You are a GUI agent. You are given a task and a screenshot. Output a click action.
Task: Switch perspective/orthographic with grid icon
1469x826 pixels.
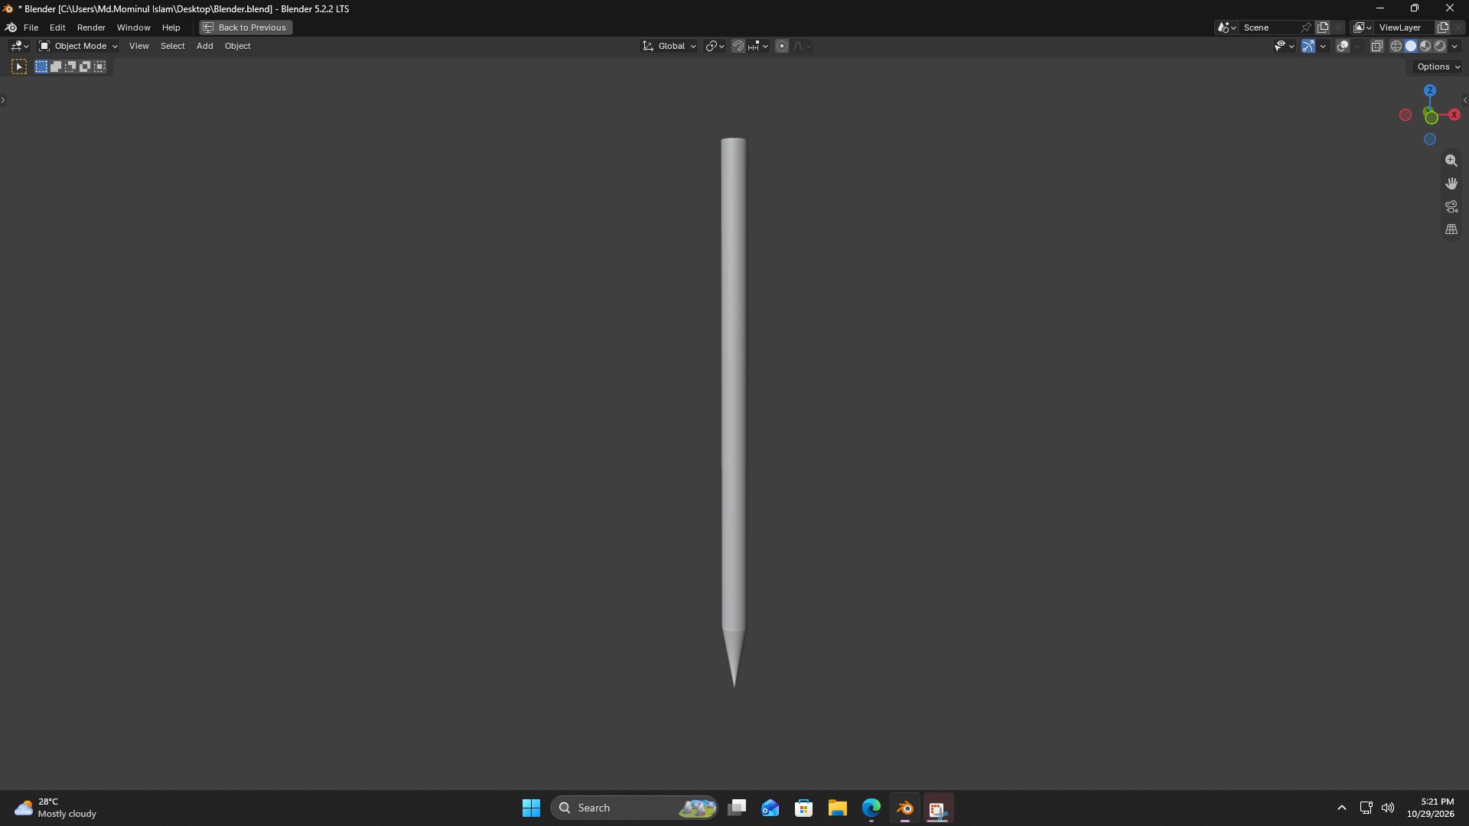point(1451,230)
